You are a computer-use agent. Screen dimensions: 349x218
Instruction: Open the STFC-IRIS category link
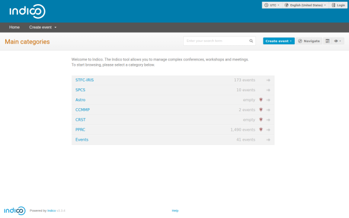pos(84,80)
